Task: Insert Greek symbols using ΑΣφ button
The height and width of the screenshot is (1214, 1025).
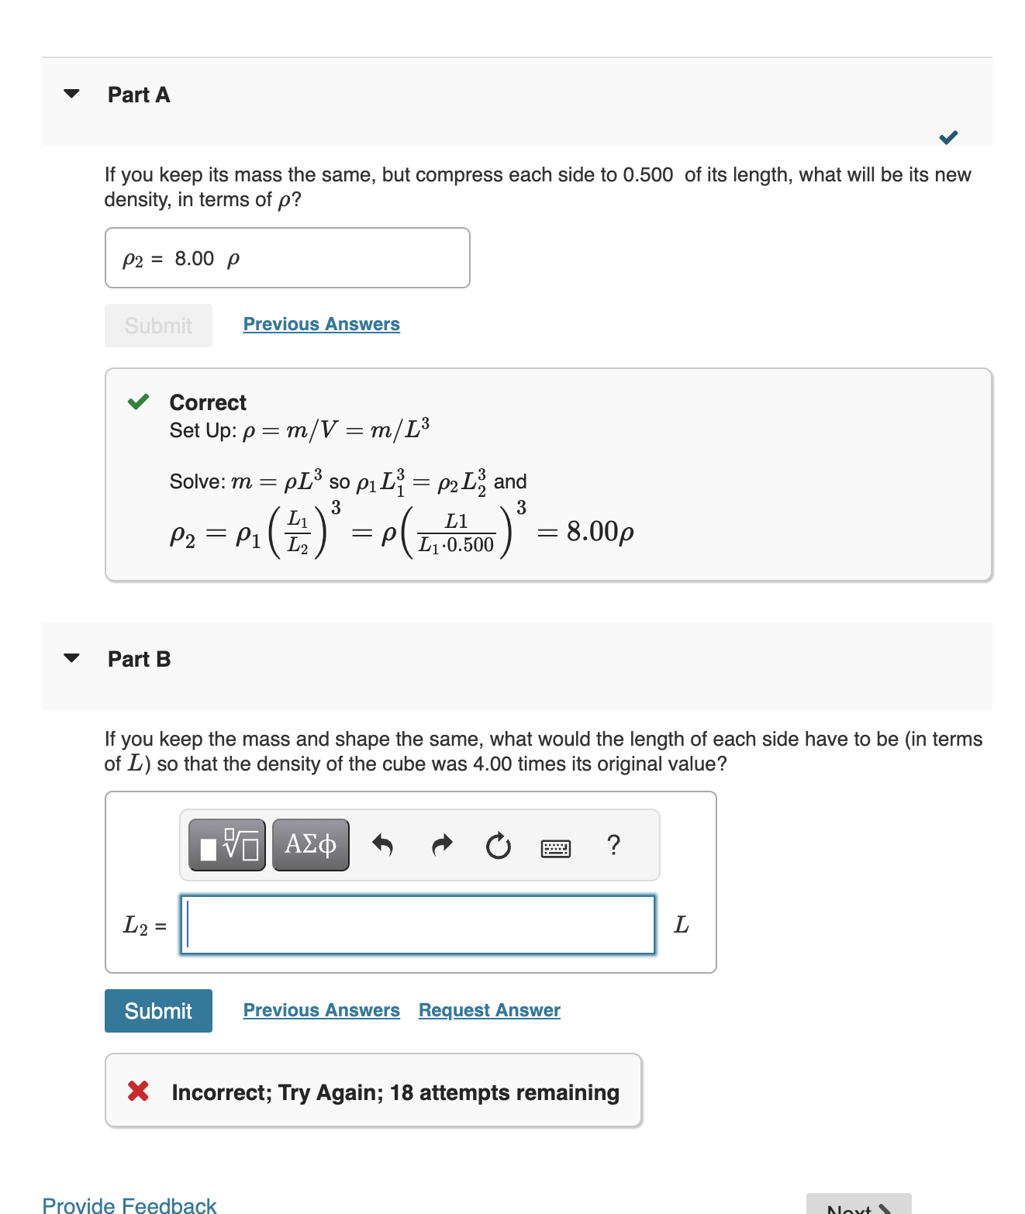Action: (x=310, y=845)
